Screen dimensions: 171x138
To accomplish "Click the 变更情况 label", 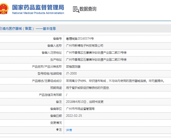I will pos(56,123).
